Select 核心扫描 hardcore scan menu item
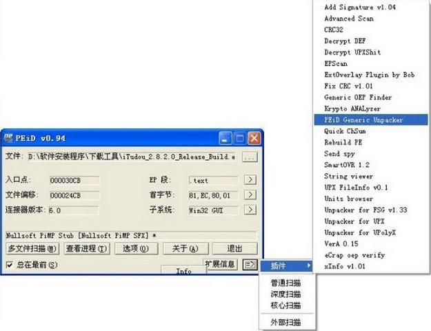 [286, 305]
